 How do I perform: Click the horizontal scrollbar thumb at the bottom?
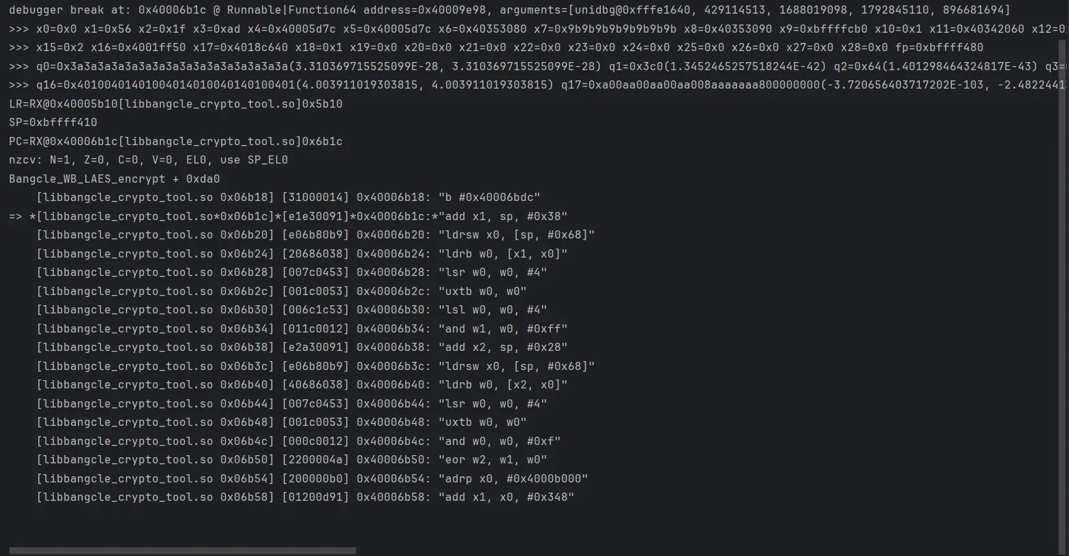[183, 551]
